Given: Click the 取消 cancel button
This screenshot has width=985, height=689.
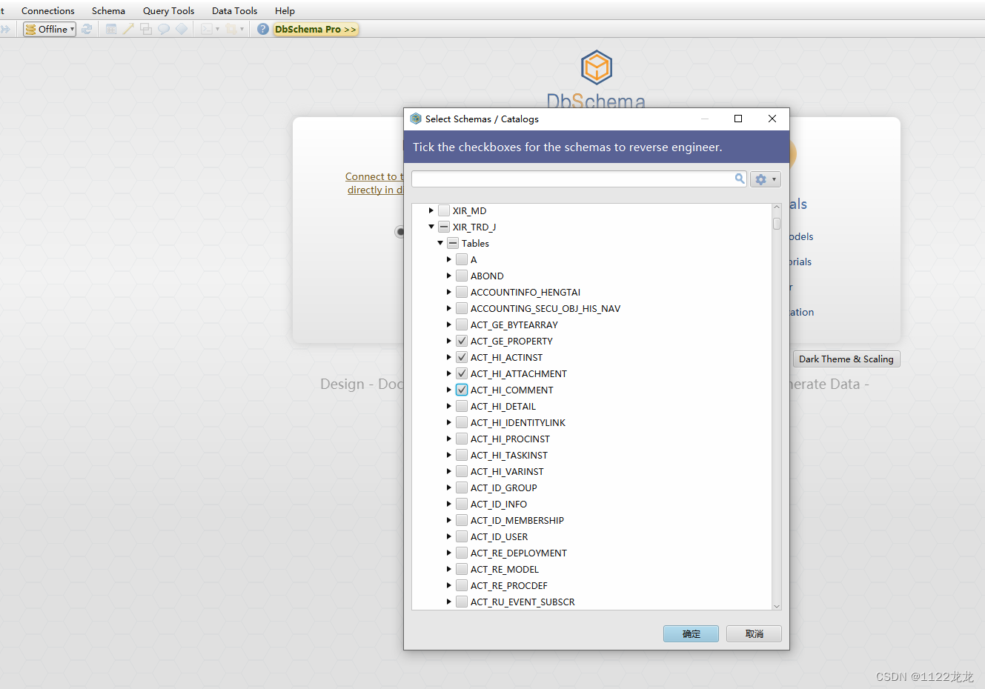Looking at the screenshot, I should (754, 633).
